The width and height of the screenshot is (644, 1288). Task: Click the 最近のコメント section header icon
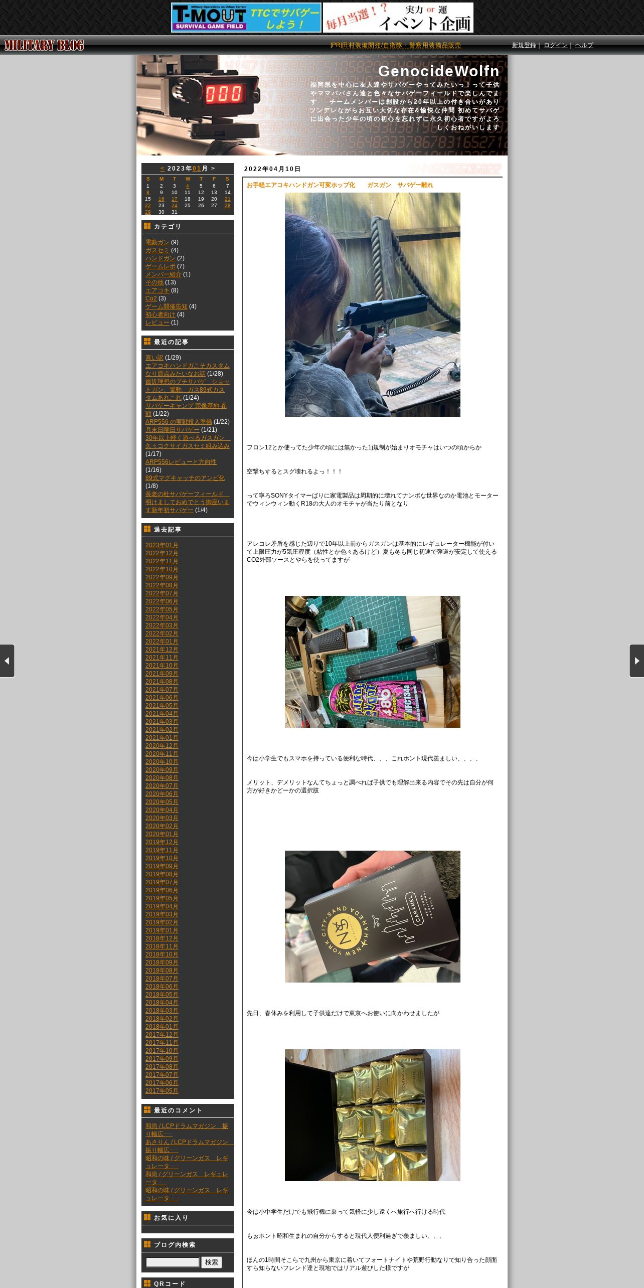pos(147,1110)
